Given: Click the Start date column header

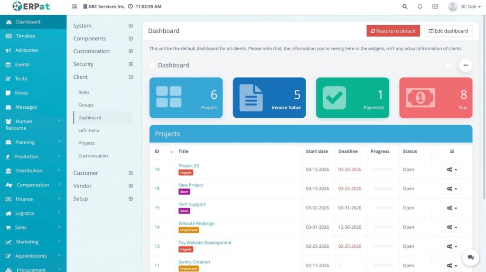Looking at the screenshot, I should [x=317, y=151].
